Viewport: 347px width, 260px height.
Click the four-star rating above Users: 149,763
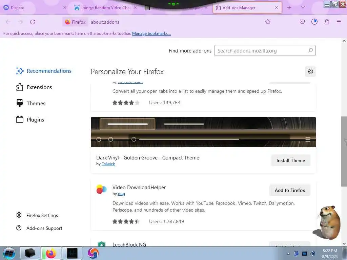[126, 103]
